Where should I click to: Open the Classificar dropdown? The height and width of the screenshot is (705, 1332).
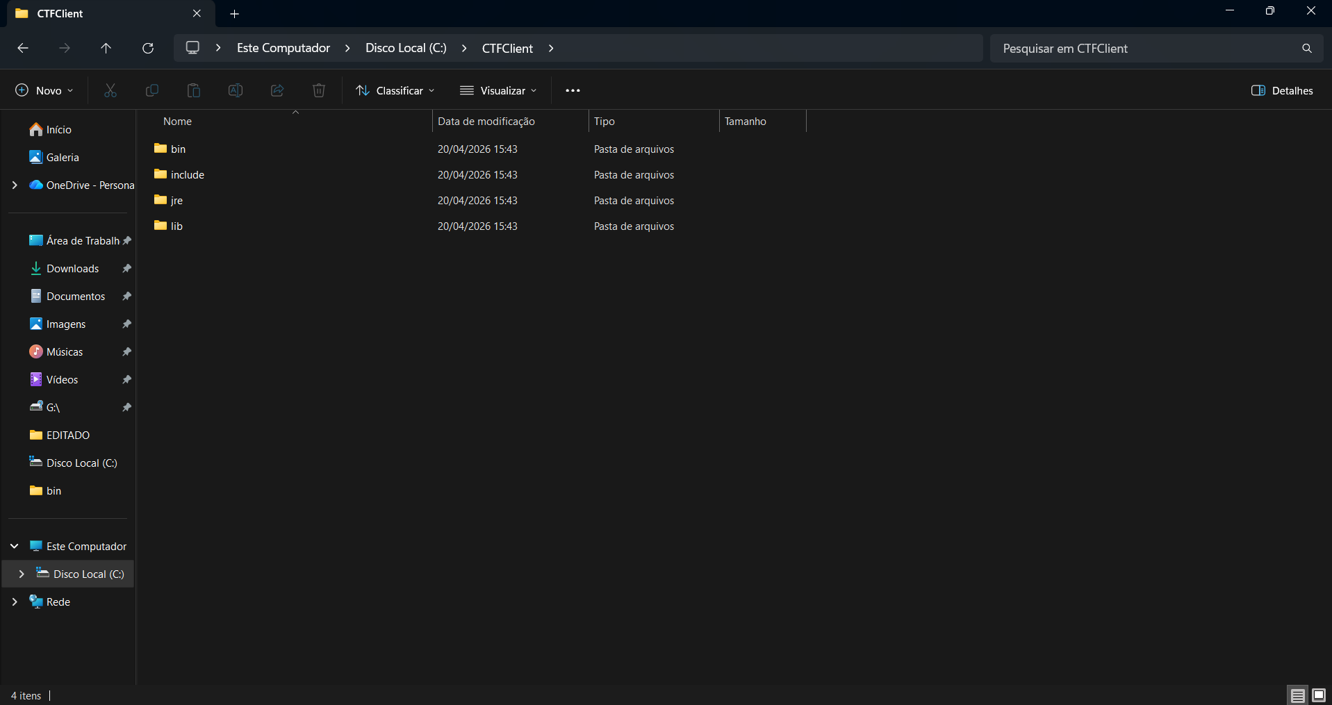[x=395, y=90]
